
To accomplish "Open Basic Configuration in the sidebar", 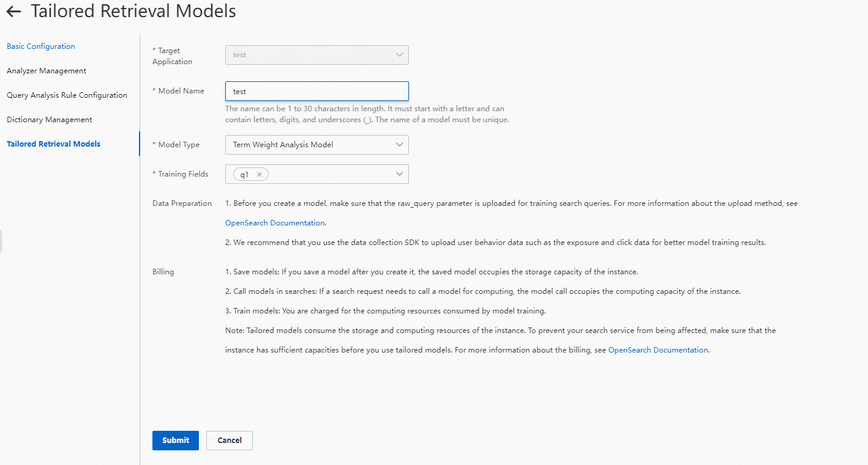I will tap(40, 46).
